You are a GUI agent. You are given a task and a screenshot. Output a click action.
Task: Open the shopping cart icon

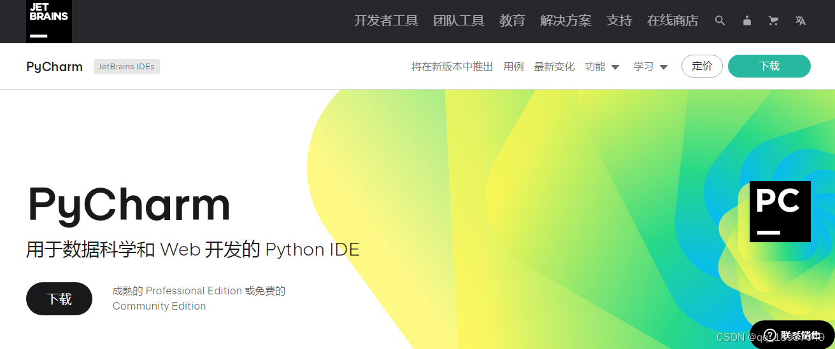(x=773, y=20)
